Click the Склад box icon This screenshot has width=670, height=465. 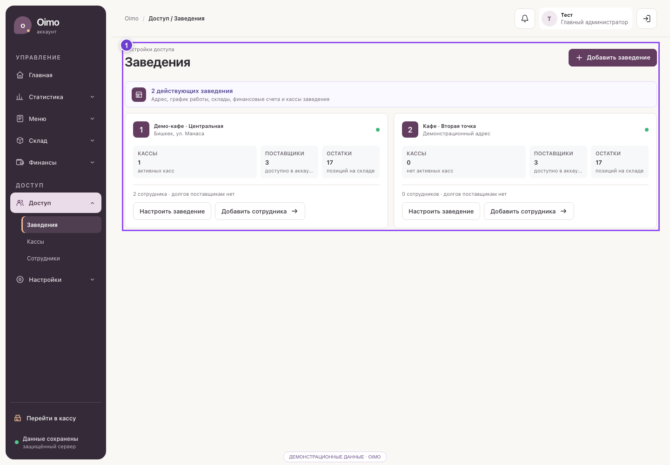tap(20, 140)
